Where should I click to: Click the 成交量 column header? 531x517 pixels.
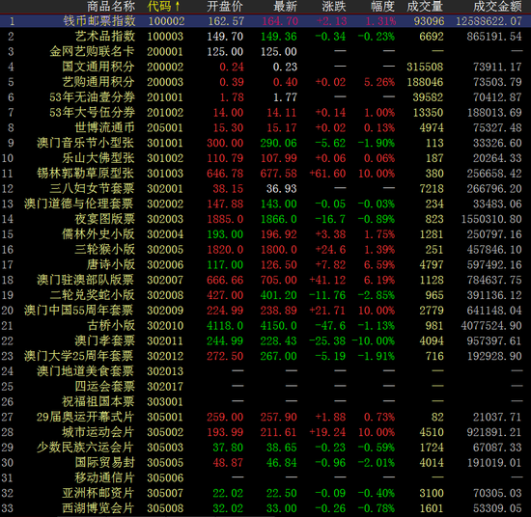(x=425, y=6)
